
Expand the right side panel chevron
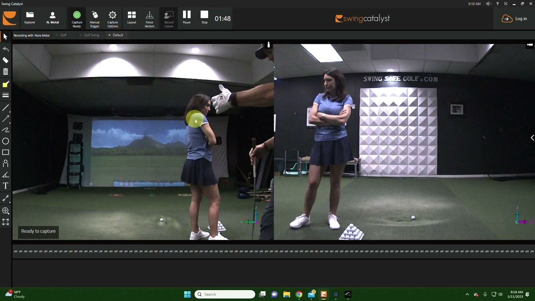[x=532, y=138]
